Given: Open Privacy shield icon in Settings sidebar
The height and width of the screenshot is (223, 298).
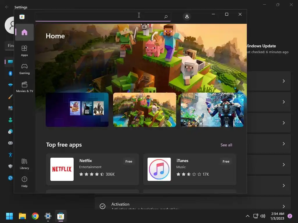Looking at the screenshot, I should coord(10,166).
